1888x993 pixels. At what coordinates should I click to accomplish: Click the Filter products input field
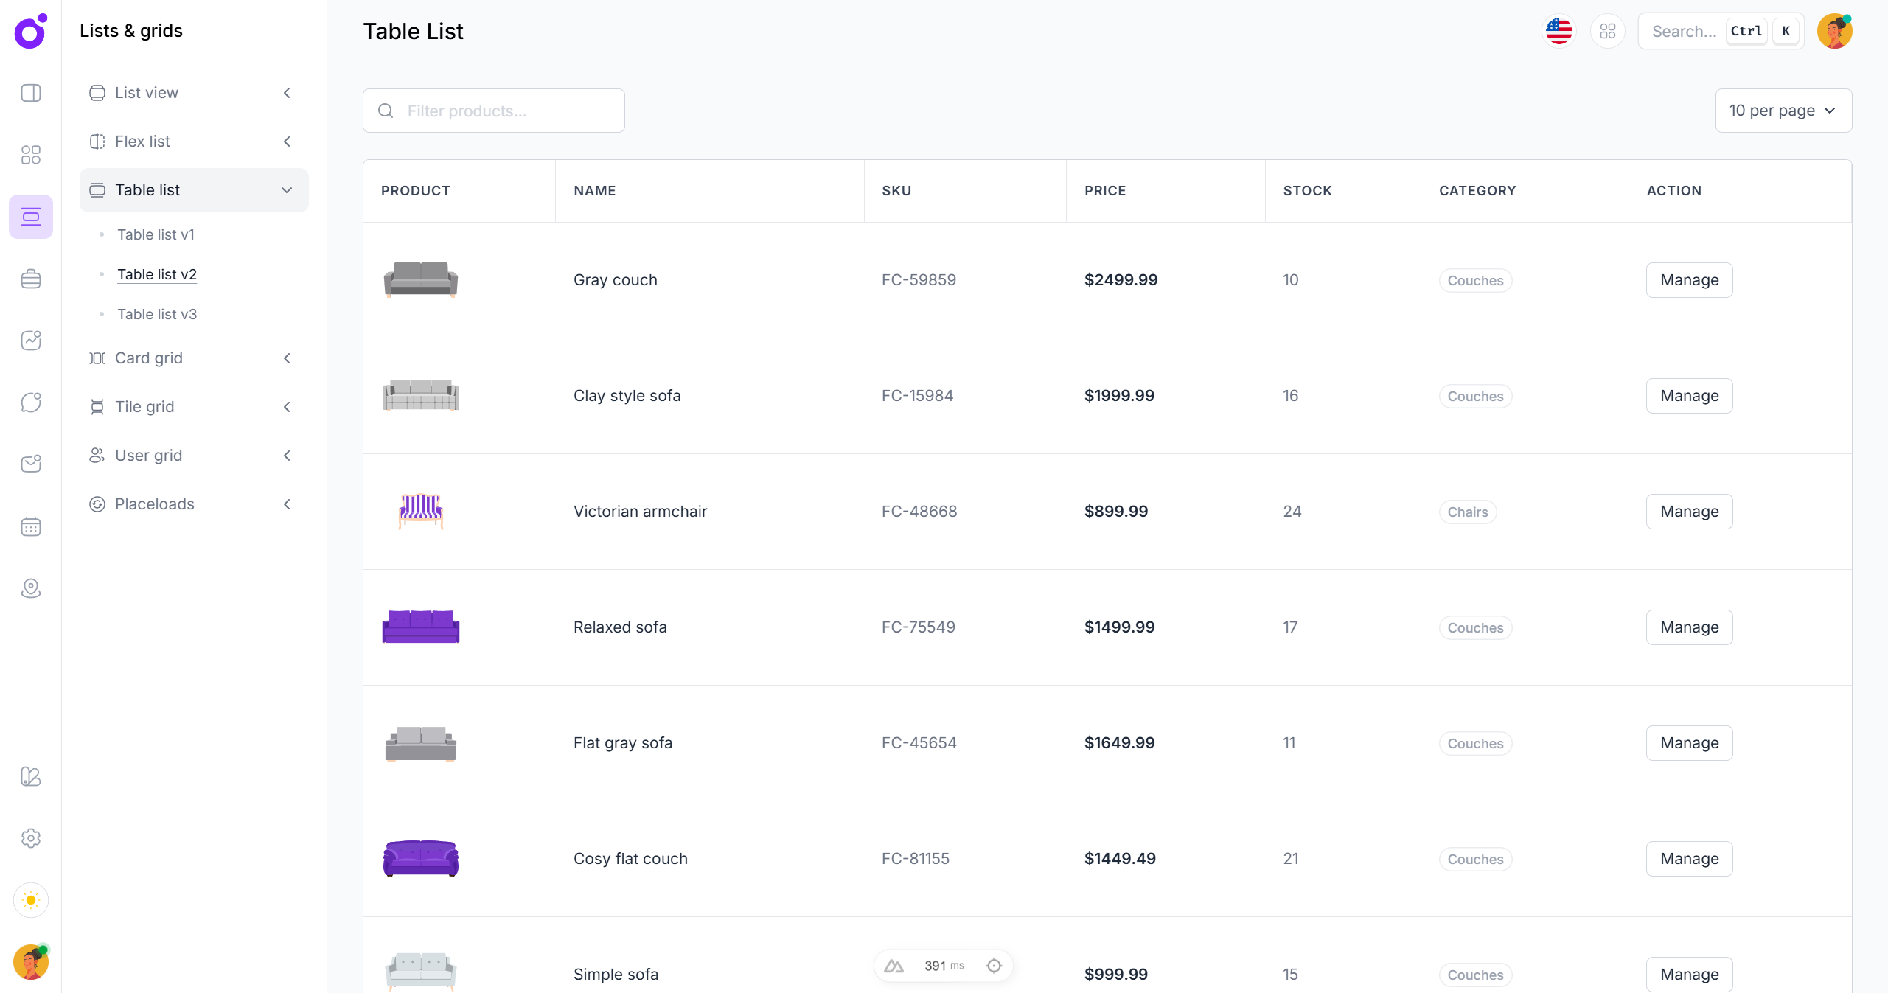click(x=494, y=111)
